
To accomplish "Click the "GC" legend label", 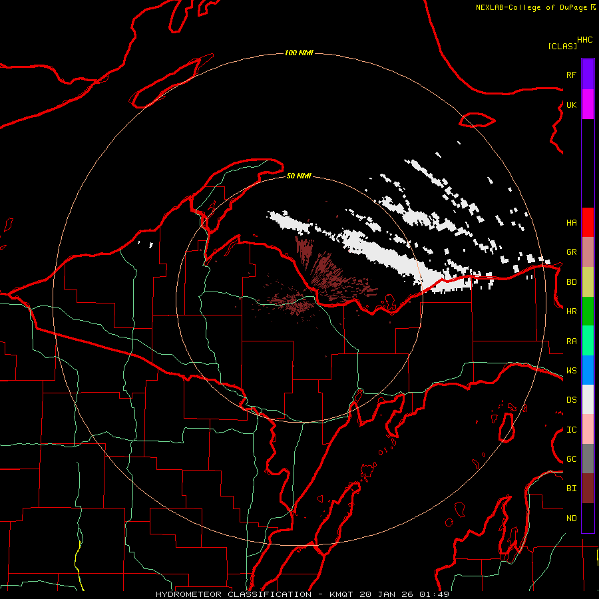I will tap(571, 459).
